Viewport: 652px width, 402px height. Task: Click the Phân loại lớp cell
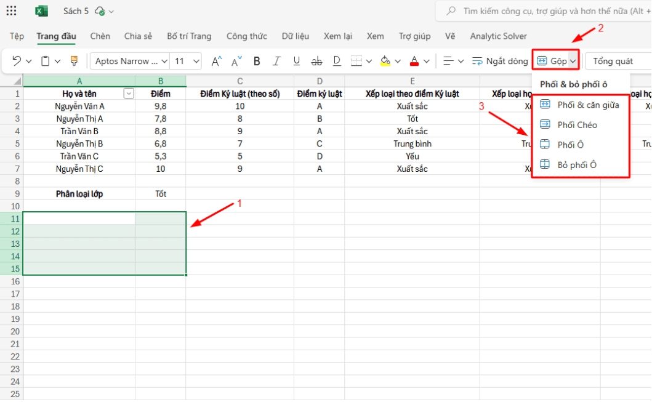[x=79, y=194]
